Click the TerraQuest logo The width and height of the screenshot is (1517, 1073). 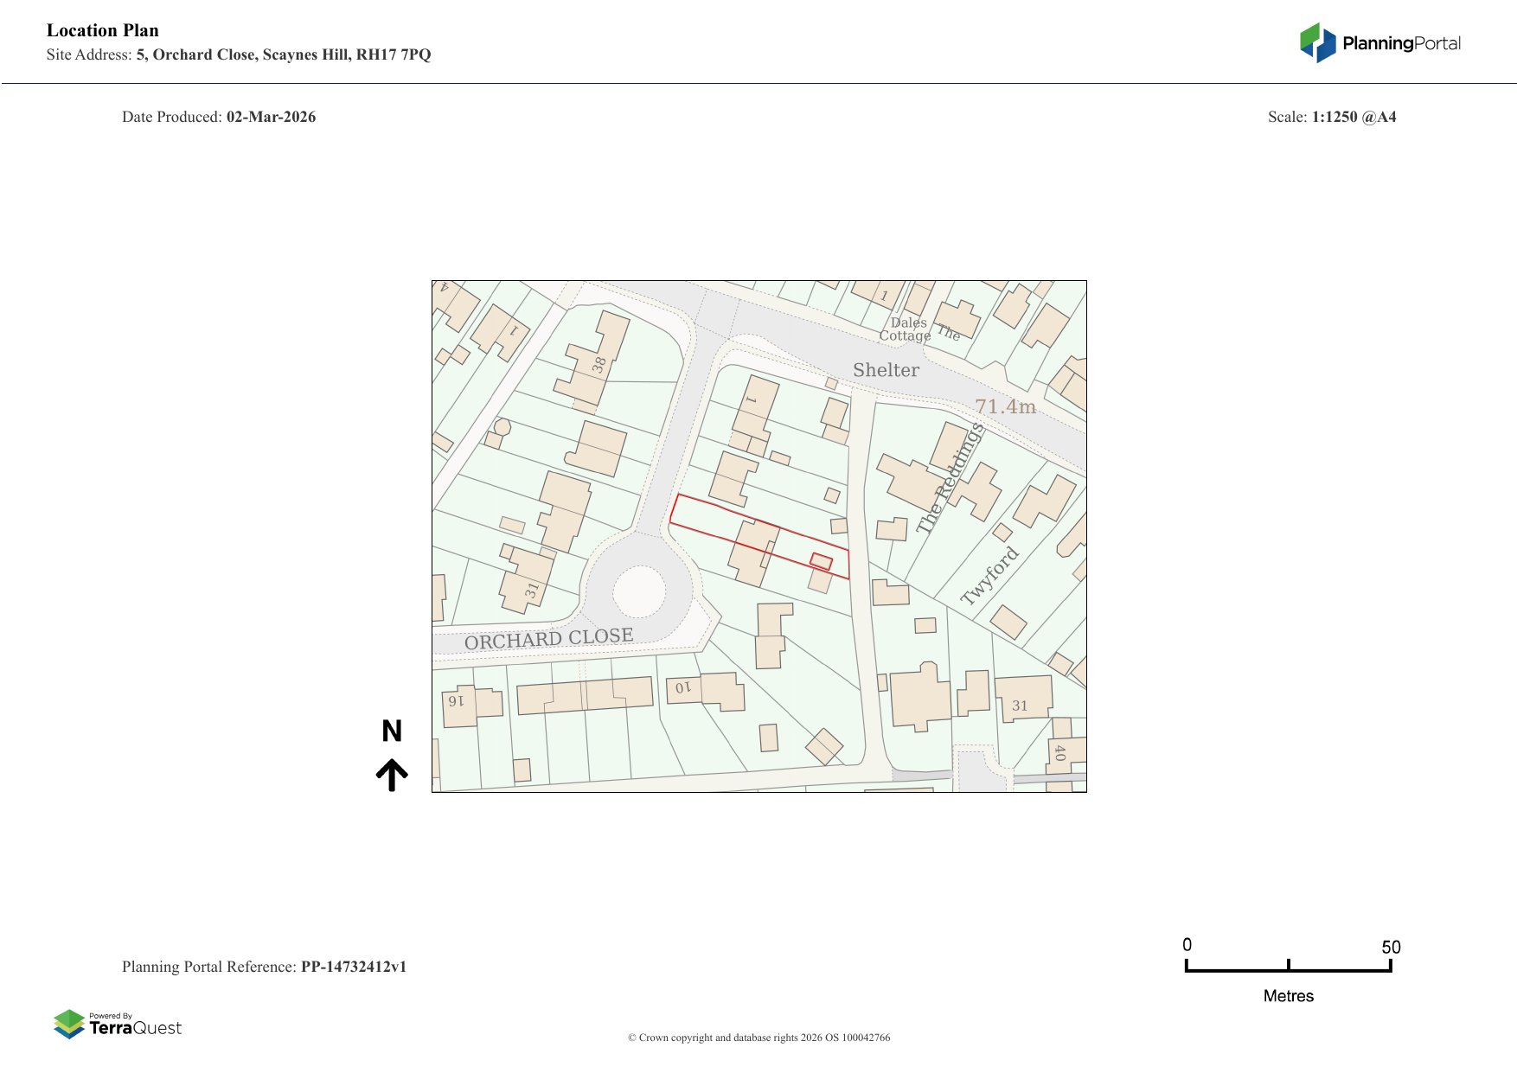coord(118,1024)
